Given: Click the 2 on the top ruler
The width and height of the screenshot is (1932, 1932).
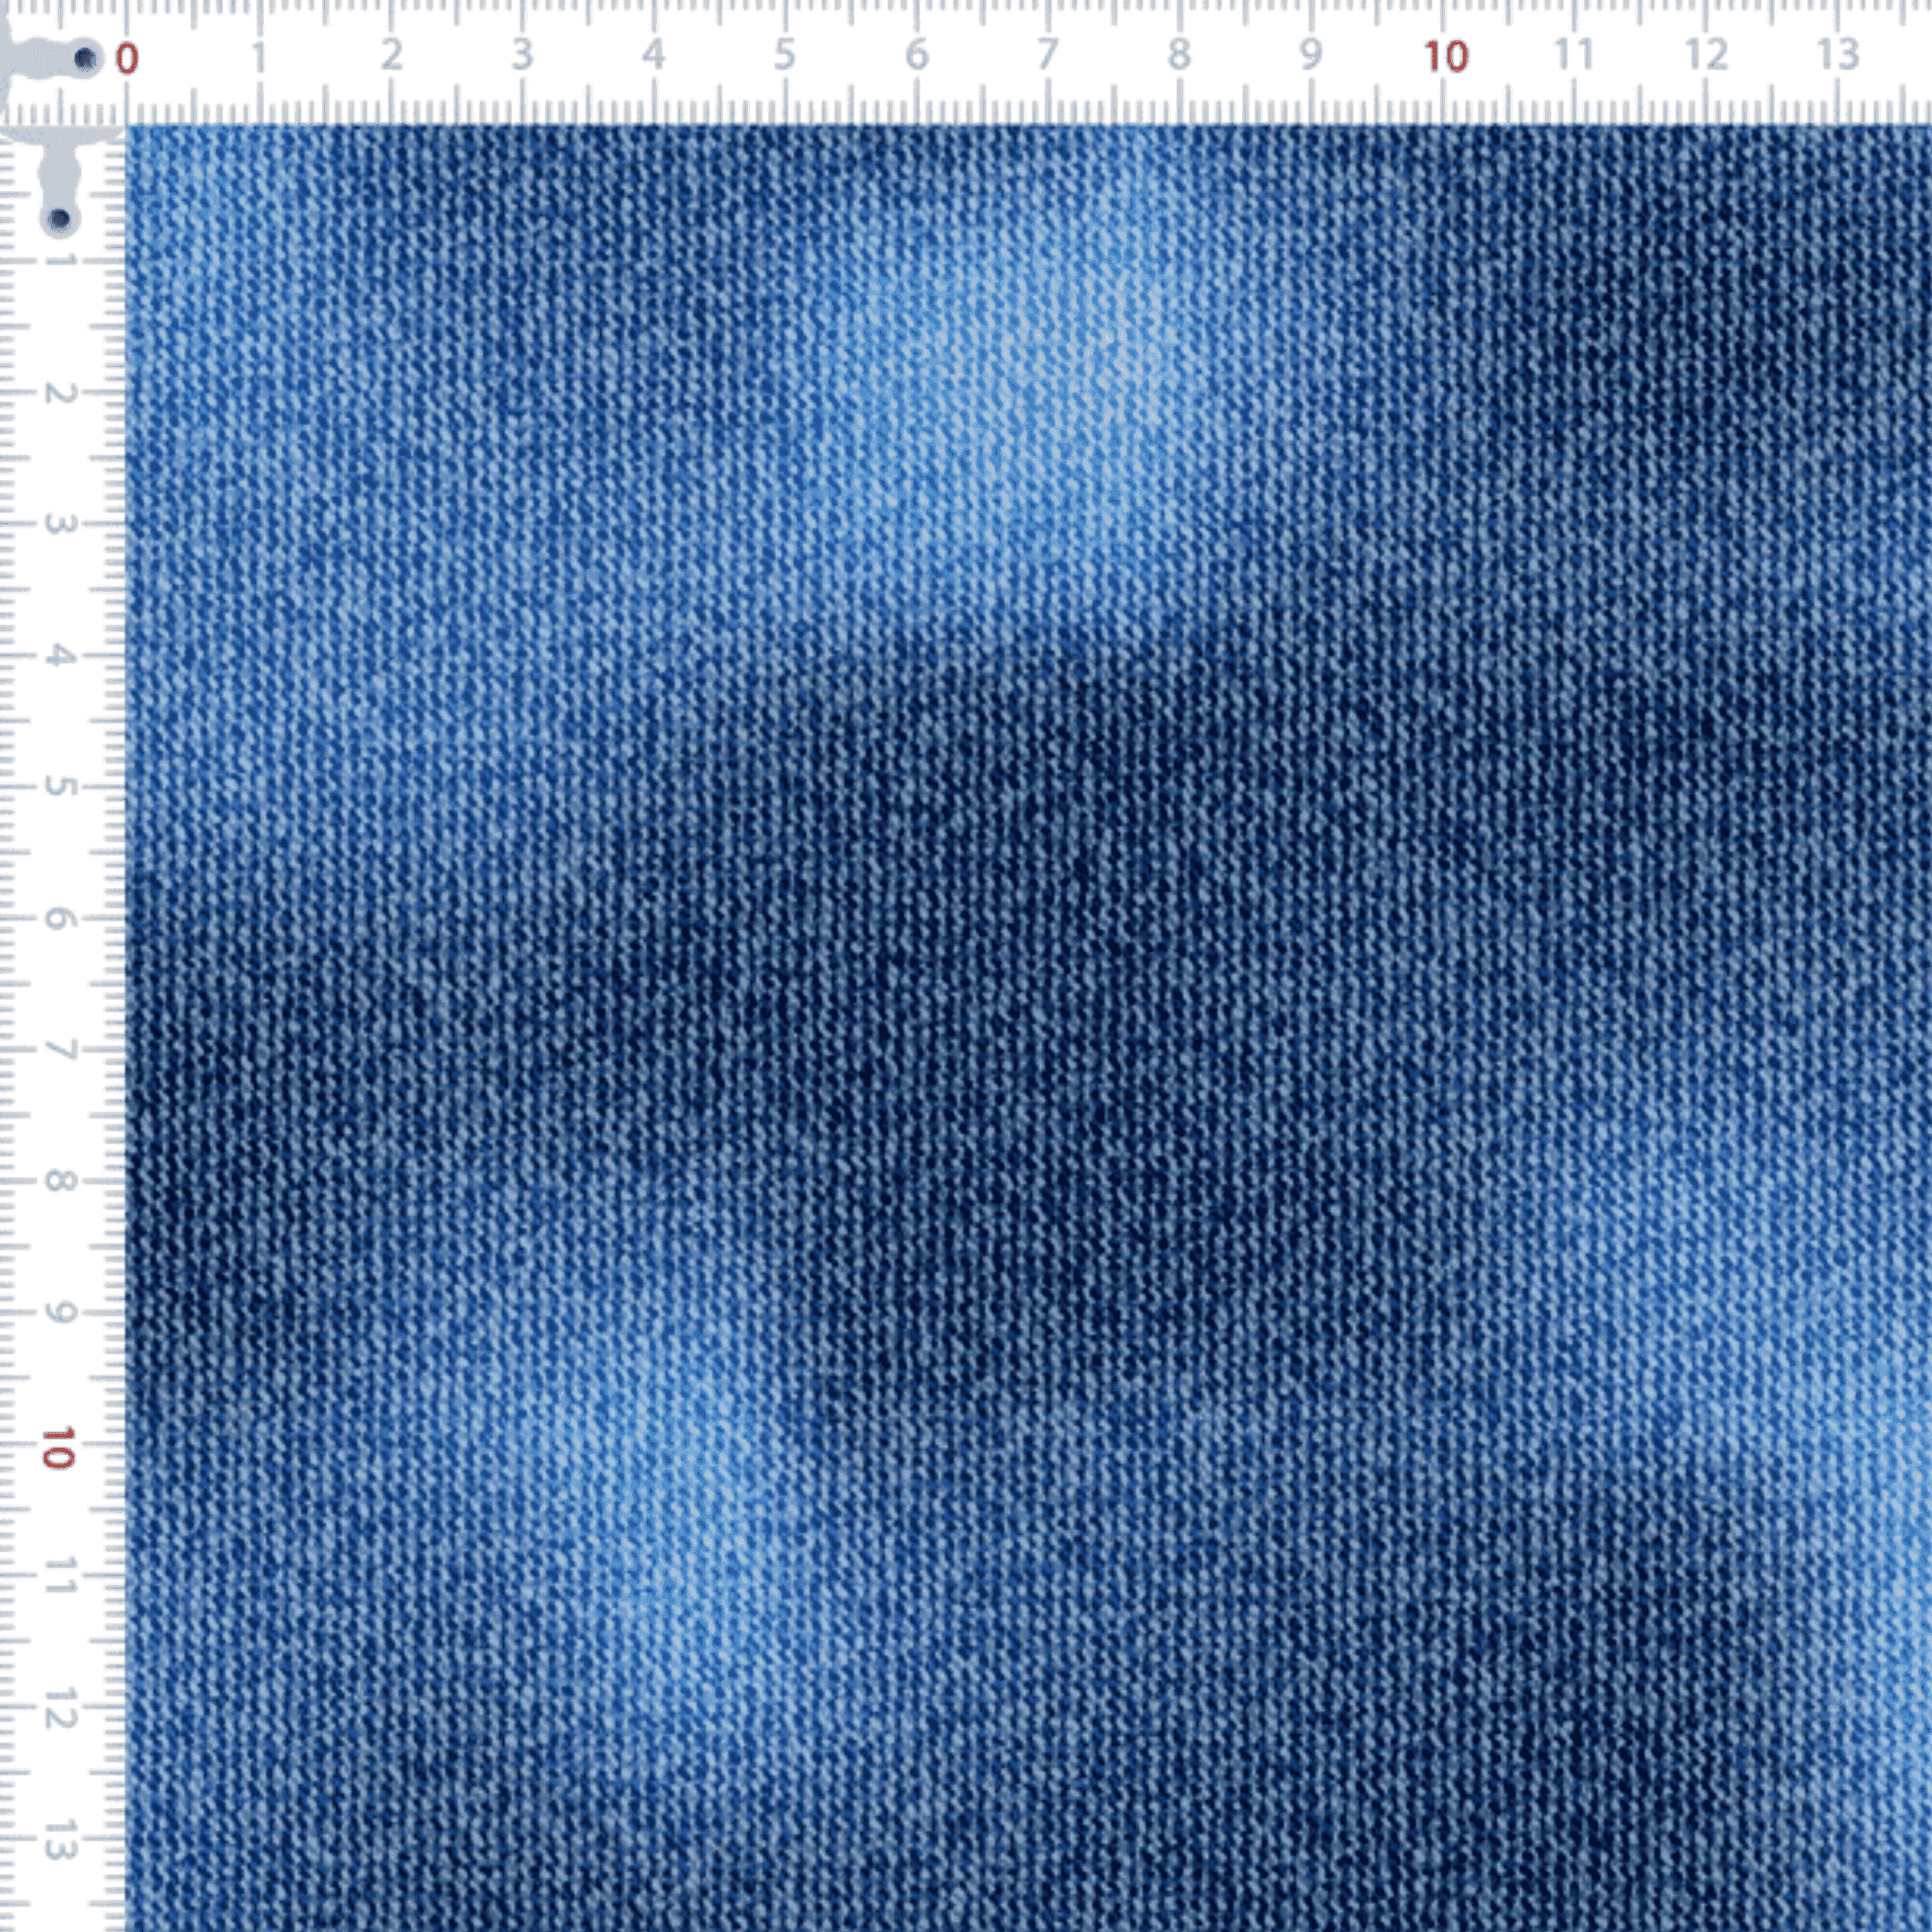Looking at the screenshot, I should pos(390,56).
